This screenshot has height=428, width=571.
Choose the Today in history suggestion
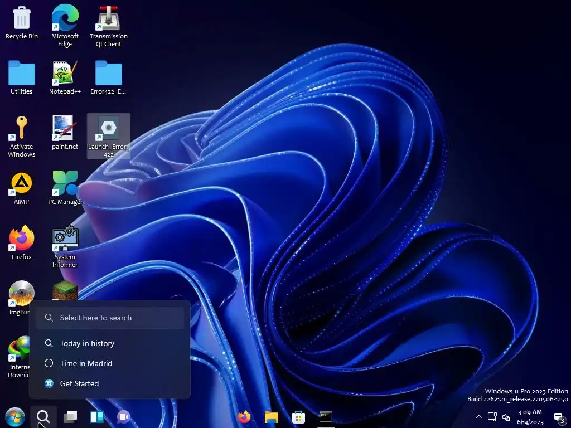tap(110, 343)
